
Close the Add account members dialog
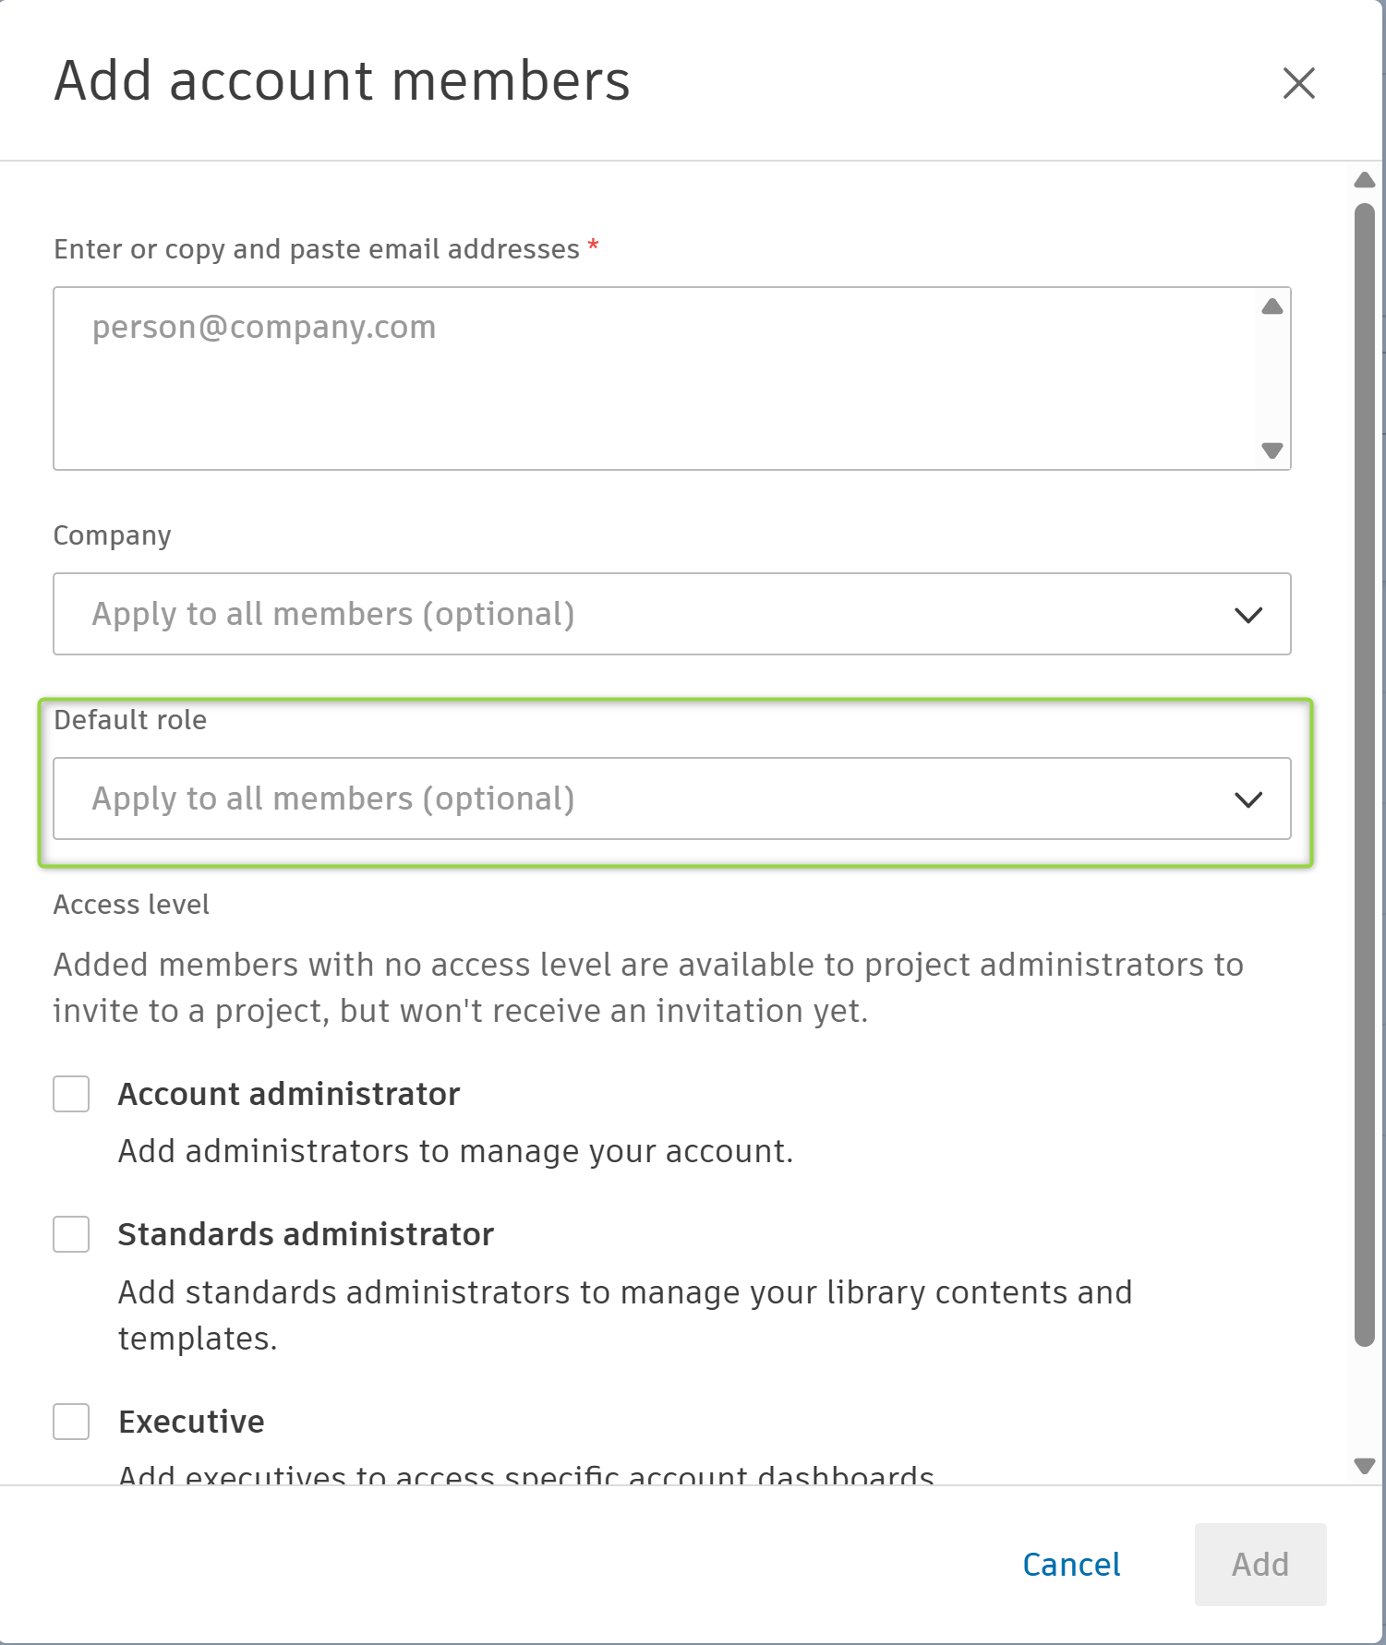coord(1298,83)
